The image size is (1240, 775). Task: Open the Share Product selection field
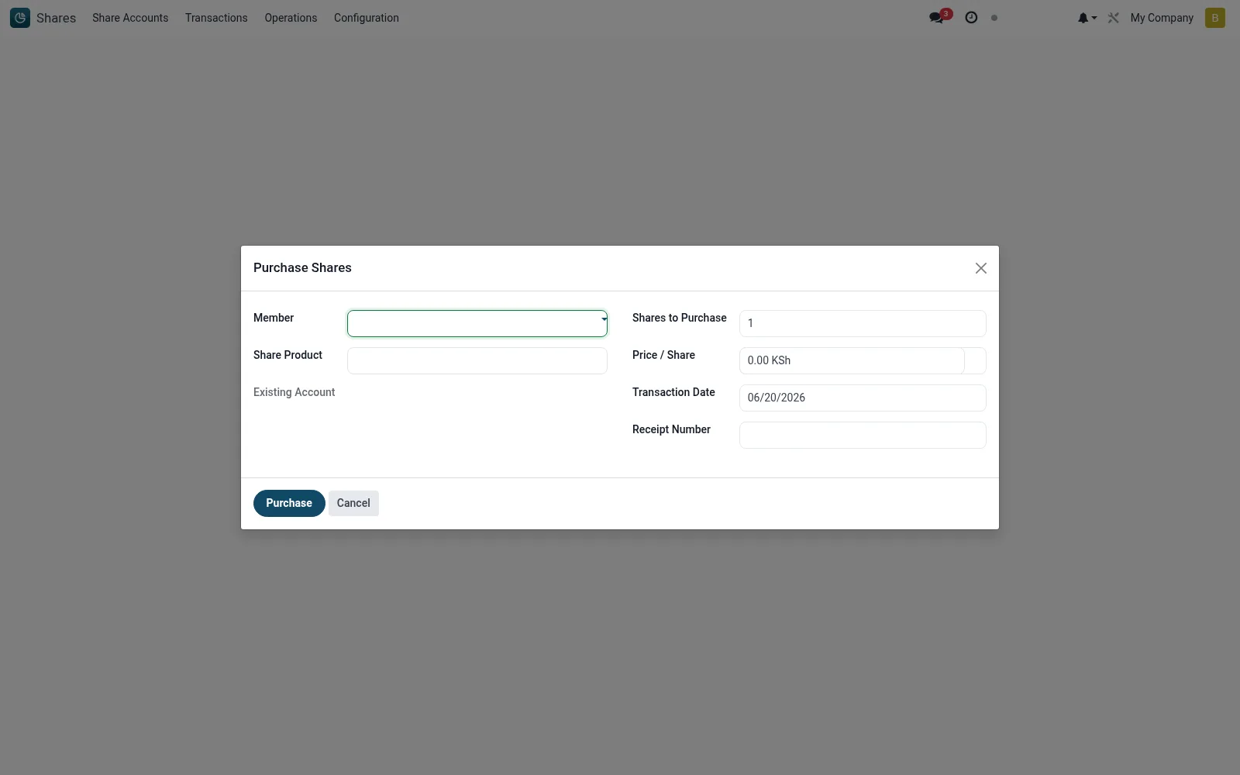coord(477,361)
